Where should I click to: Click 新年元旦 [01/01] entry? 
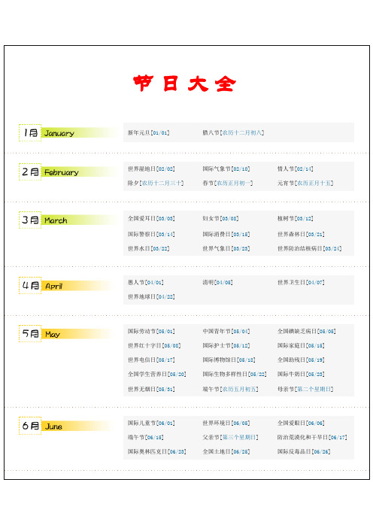(x=148, y=132)
